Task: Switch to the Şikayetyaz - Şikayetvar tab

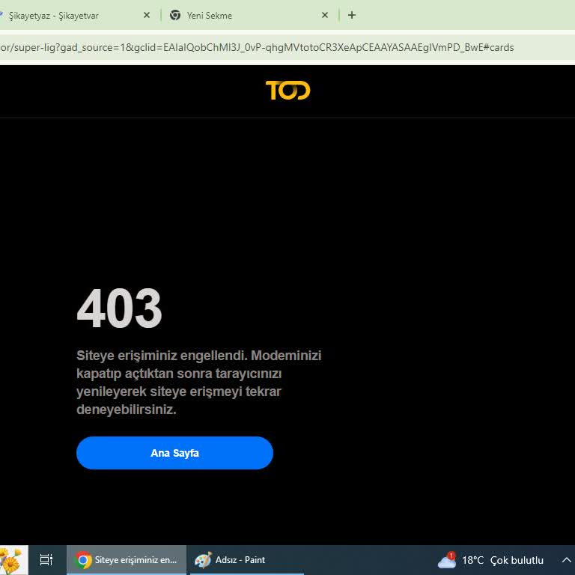Action: click(x=54, y=16)
